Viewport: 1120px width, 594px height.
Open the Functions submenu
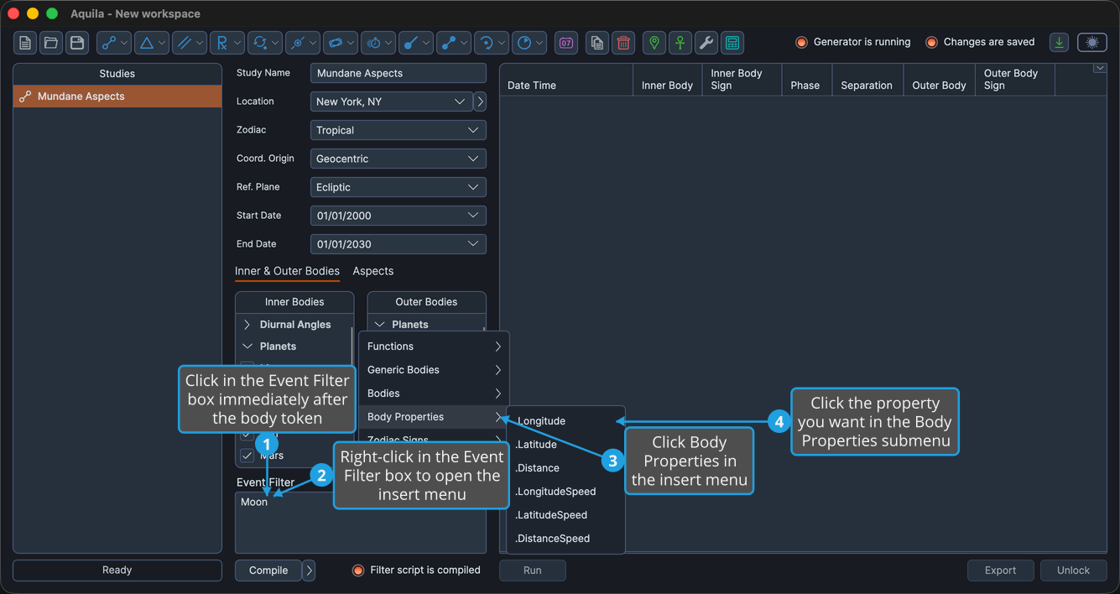(434, 346)
